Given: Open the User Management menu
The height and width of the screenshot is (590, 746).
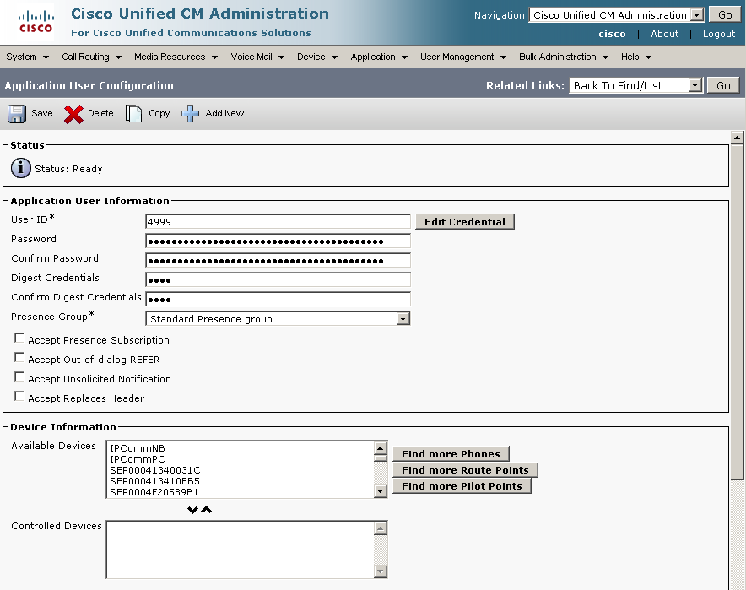Looking at the screenshot, I should coord(463,57).
